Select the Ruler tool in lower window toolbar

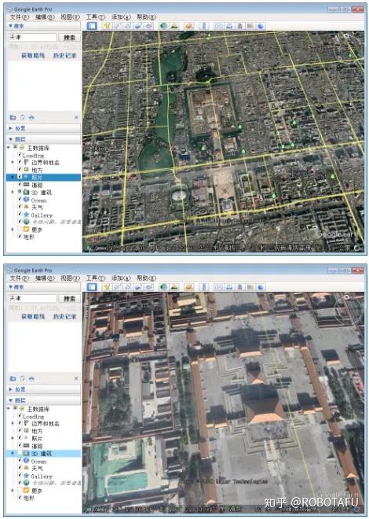[204, 287]
